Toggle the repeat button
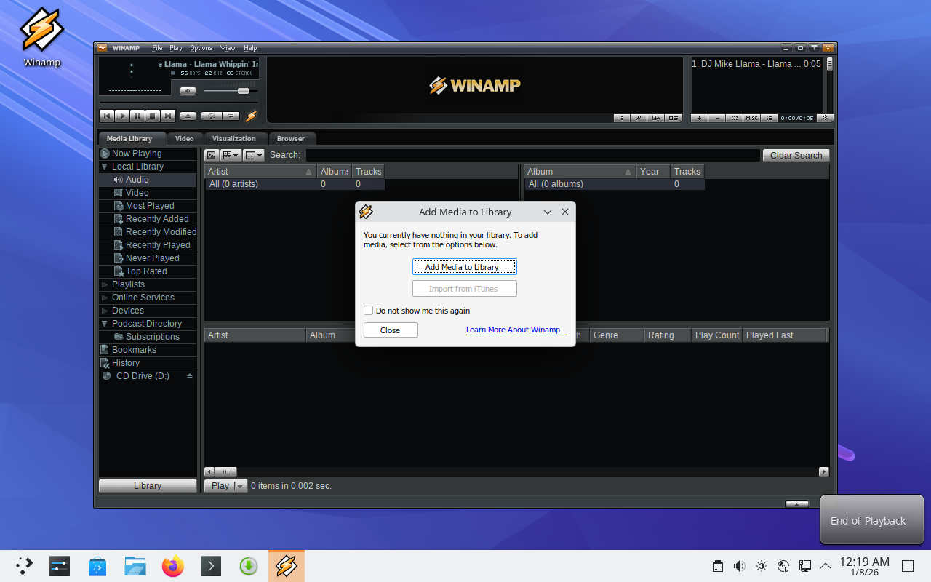Image resolution: width=931 pixels, height=582 pixels. (x=231, y=116)
